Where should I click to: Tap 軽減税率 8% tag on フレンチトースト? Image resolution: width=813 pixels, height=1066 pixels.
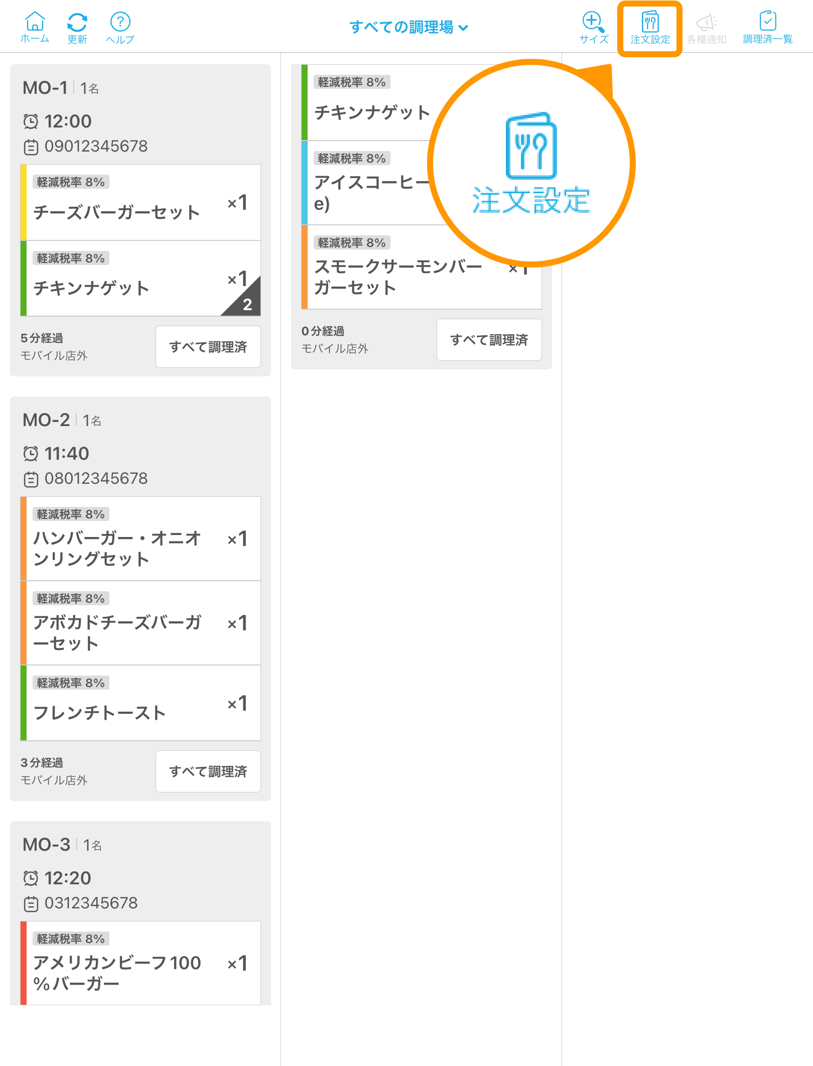tap(71, 683)
